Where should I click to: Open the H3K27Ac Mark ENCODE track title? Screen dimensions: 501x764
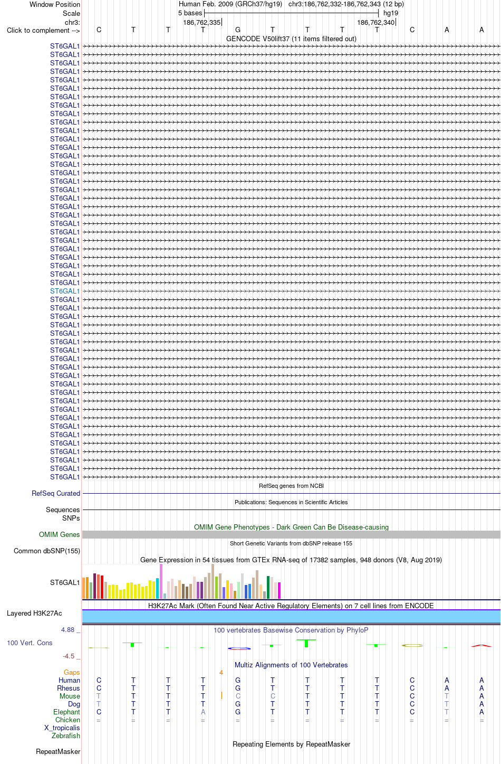291,606
